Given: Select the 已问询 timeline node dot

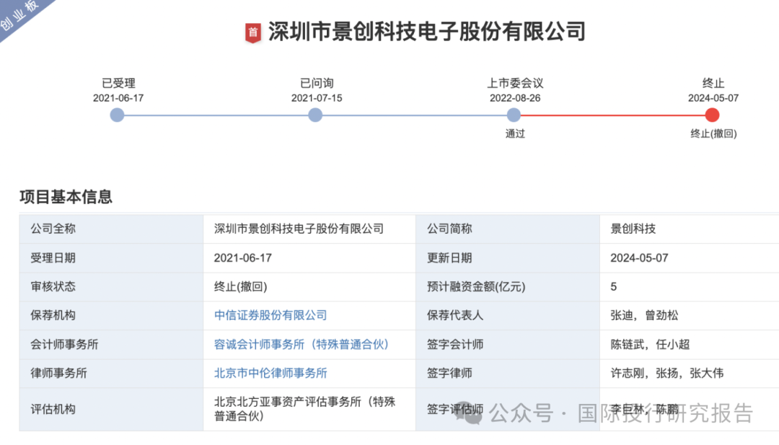Looking at the screenshot, I should (315, 115).
